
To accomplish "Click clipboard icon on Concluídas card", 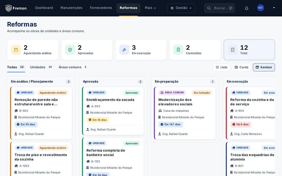I will (x=178, y=50).
